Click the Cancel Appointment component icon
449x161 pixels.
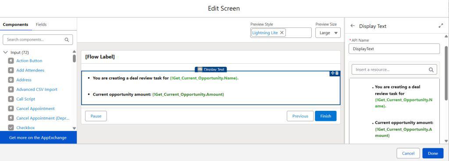point(11,109)
